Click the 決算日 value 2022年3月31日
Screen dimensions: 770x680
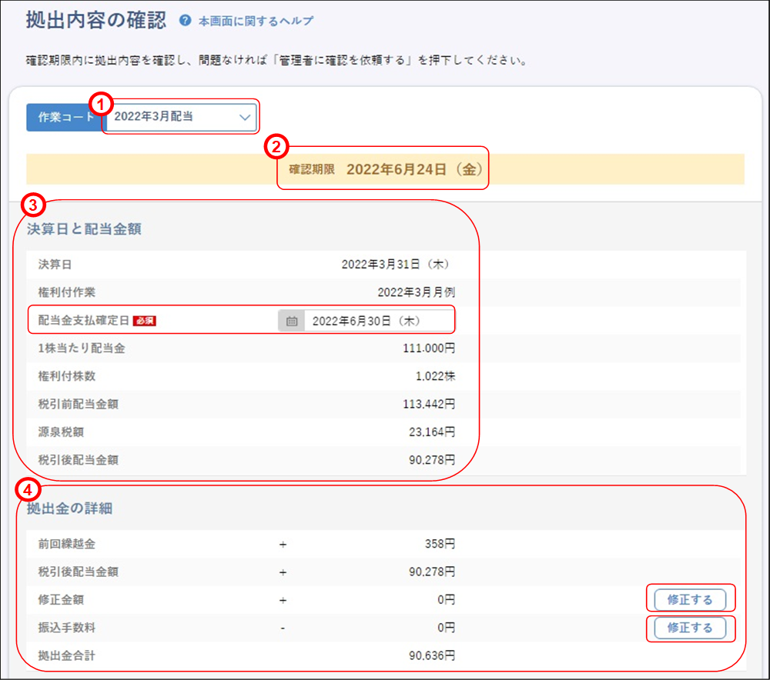click(x=395, y=265)
